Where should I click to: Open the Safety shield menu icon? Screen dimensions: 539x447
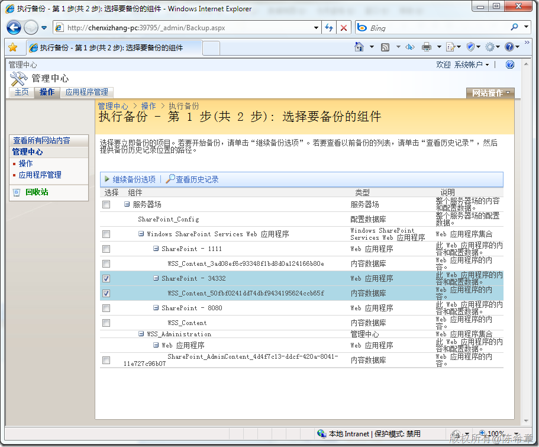coord(473,47)
